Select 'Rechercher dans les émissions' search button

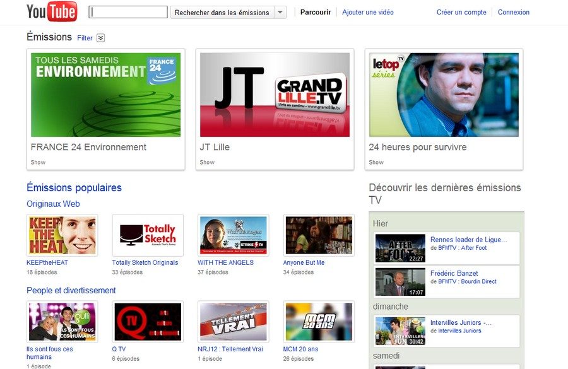(x=222, y=13)
